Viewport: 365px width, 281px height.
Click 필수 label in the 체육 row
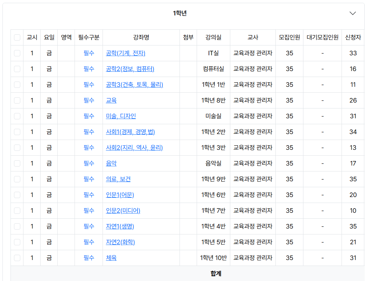pyautogui.click(x=89, y=258)
